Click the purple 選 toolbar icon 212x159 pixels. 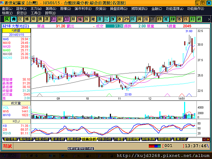53,19
